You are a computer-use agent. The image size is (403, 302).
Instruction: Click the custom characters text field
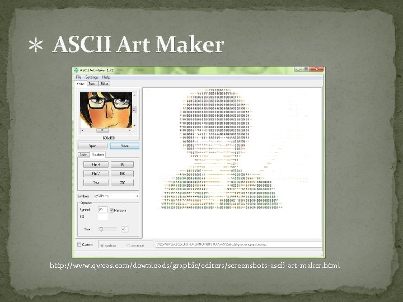238,244
